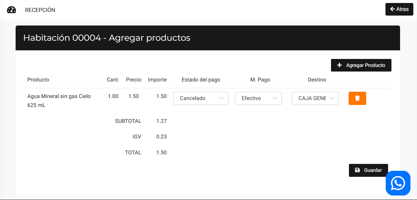
Task: Click the TOTAL row label
Action: [x=133, y=153]
